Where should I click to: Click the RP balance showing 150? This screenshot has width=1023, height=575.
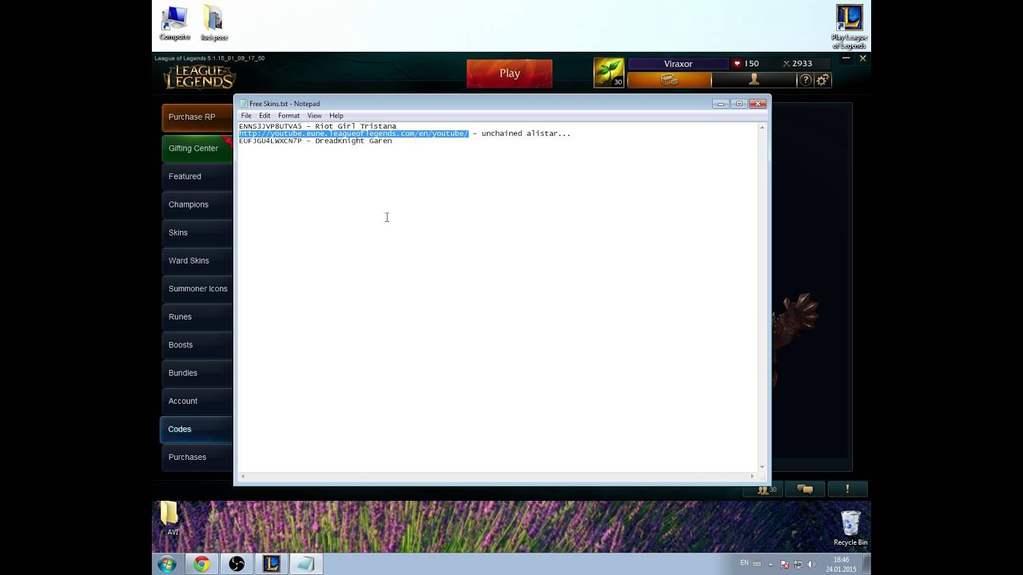coord(746,64)
